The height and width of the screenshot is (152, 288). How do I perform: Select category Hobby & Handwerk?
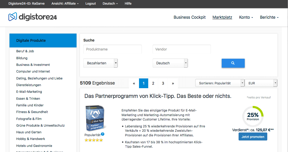pyautogui.click(x=30, y=139)
